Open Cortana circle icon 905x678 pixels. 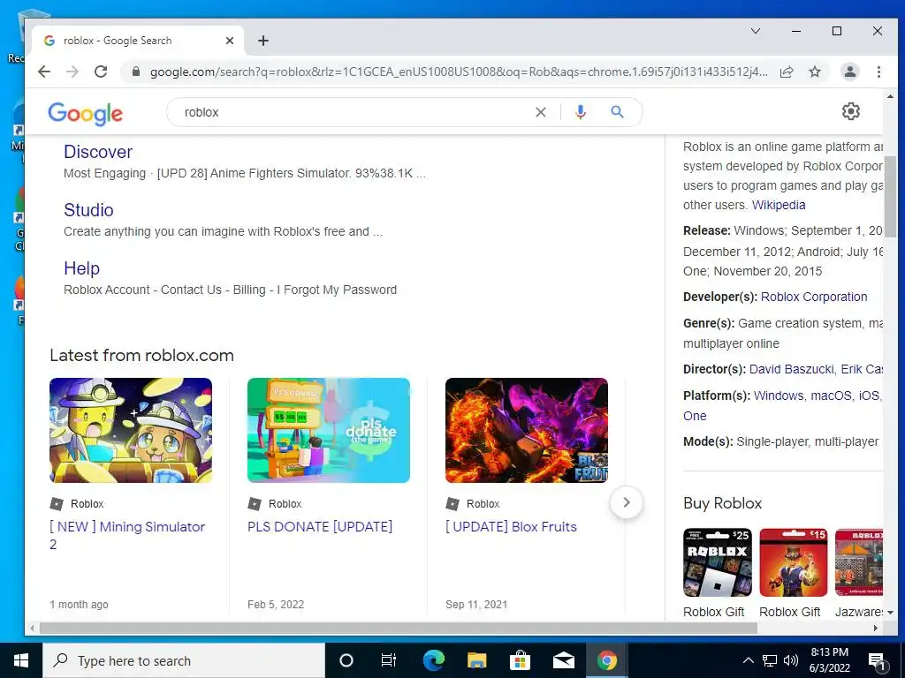pos(346,660)
